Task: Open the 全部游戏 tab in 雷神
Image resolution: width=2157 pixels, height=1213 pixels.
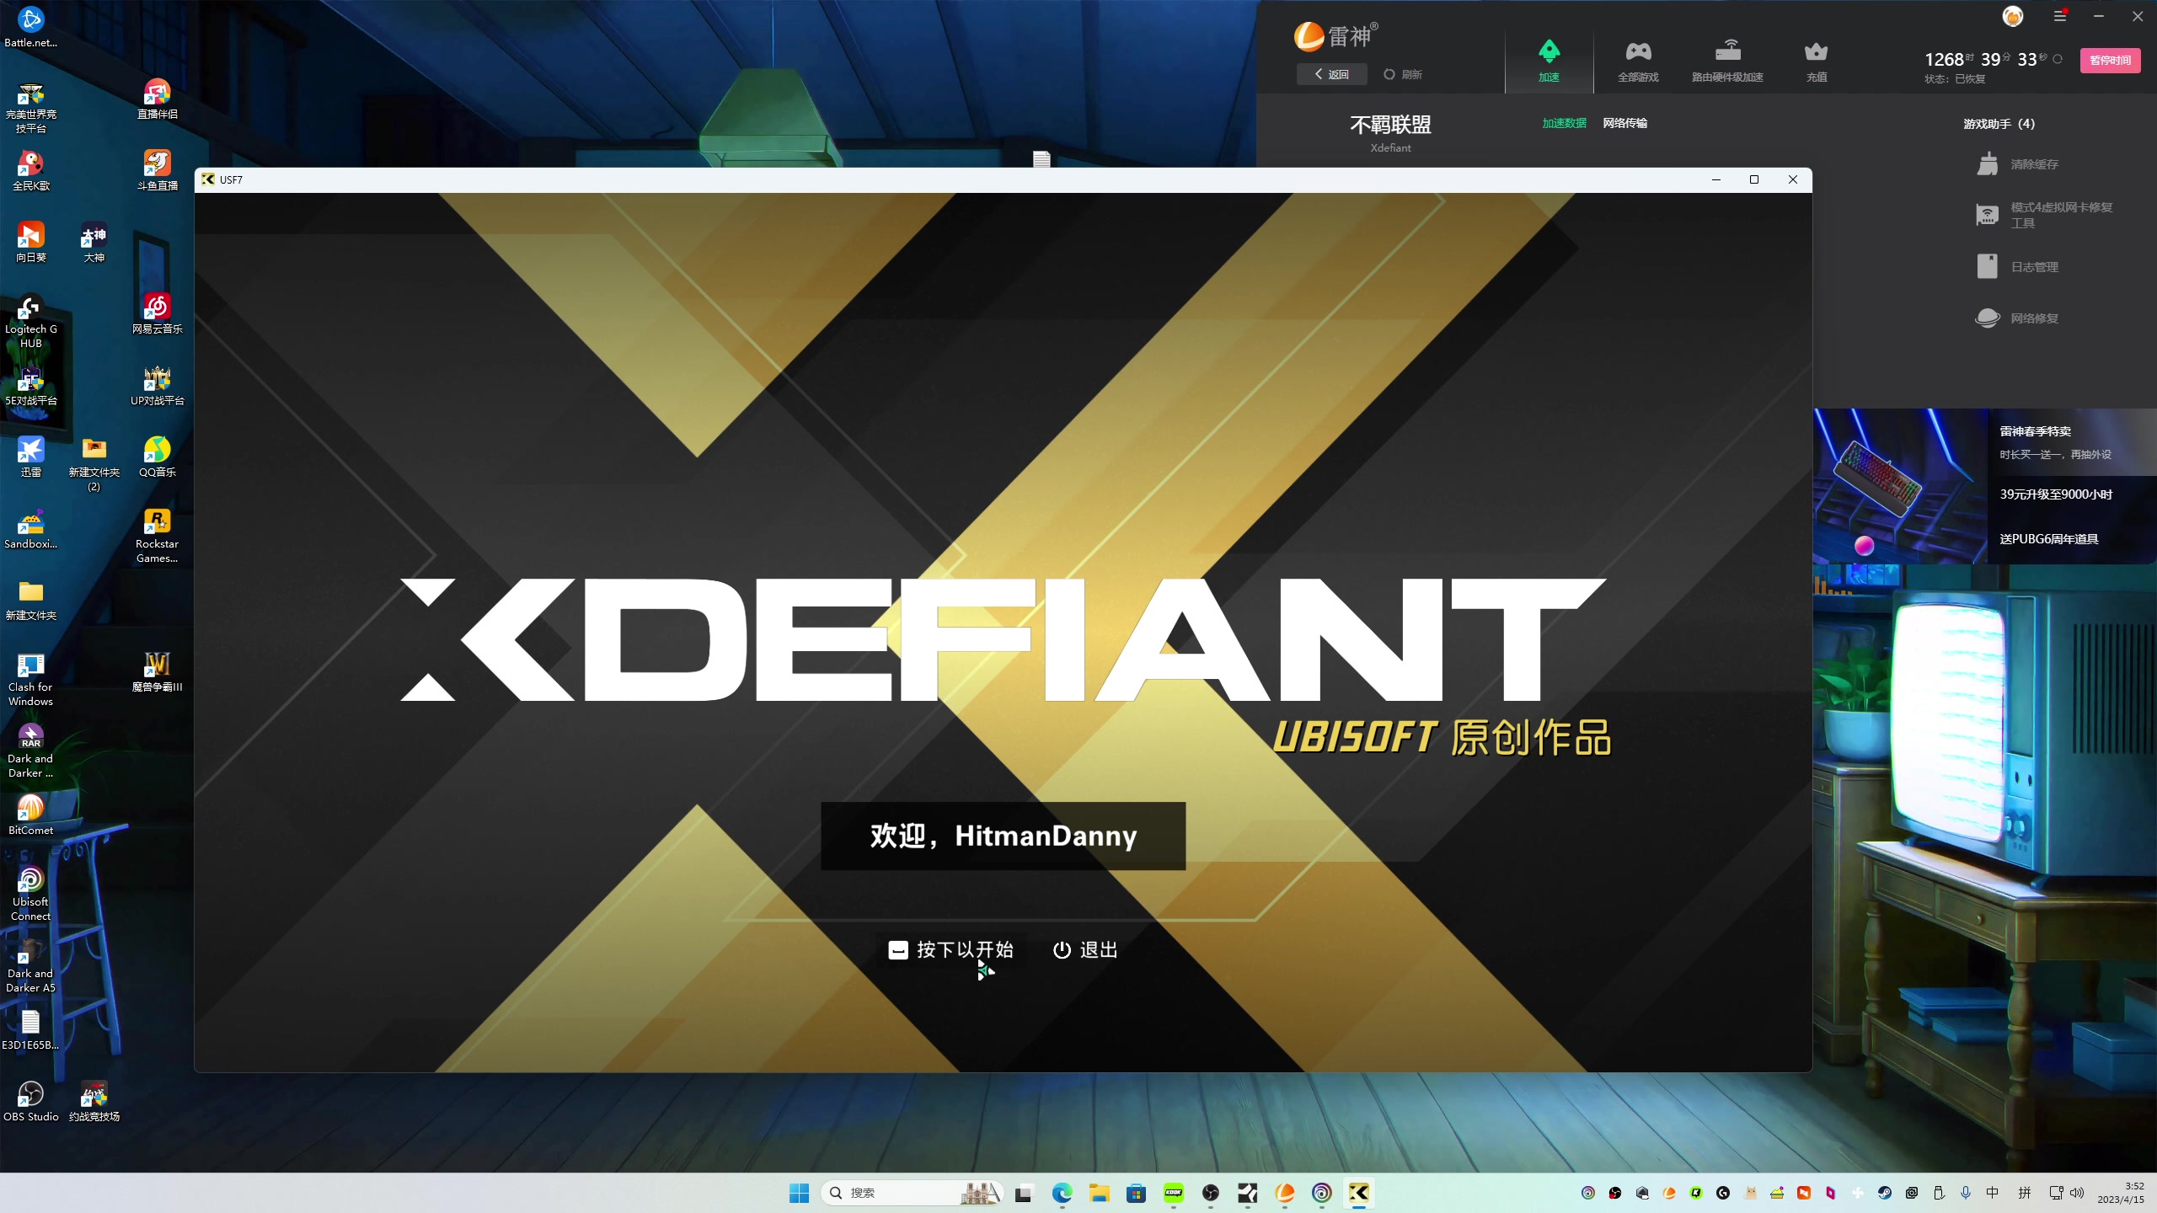Action: point(1638,61)
